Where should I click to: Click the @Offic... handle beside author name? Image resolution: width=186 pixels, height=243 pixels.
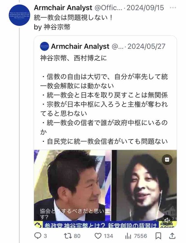pos(108,8)
